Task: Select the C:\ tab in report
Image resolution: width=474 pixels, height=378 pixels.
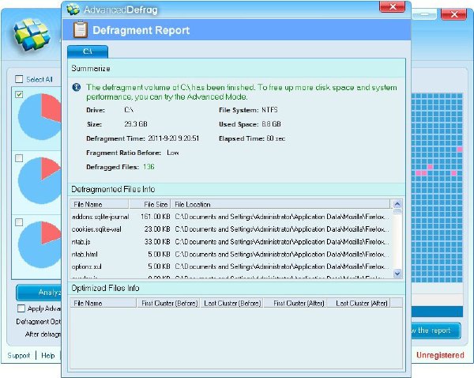Action: click(x=88, y=51)
